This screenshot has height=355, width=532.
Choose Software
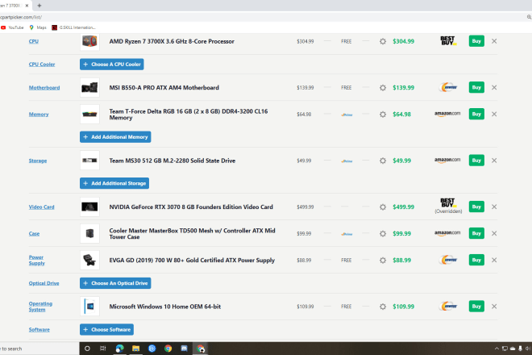(106, 329)
